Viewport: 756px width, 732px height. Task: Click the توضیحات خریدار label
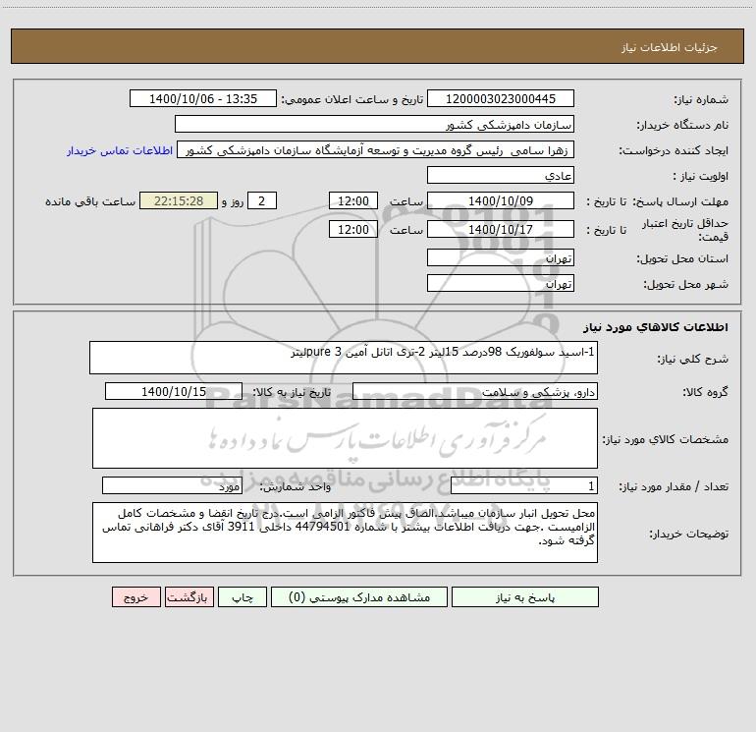point(689,534)
